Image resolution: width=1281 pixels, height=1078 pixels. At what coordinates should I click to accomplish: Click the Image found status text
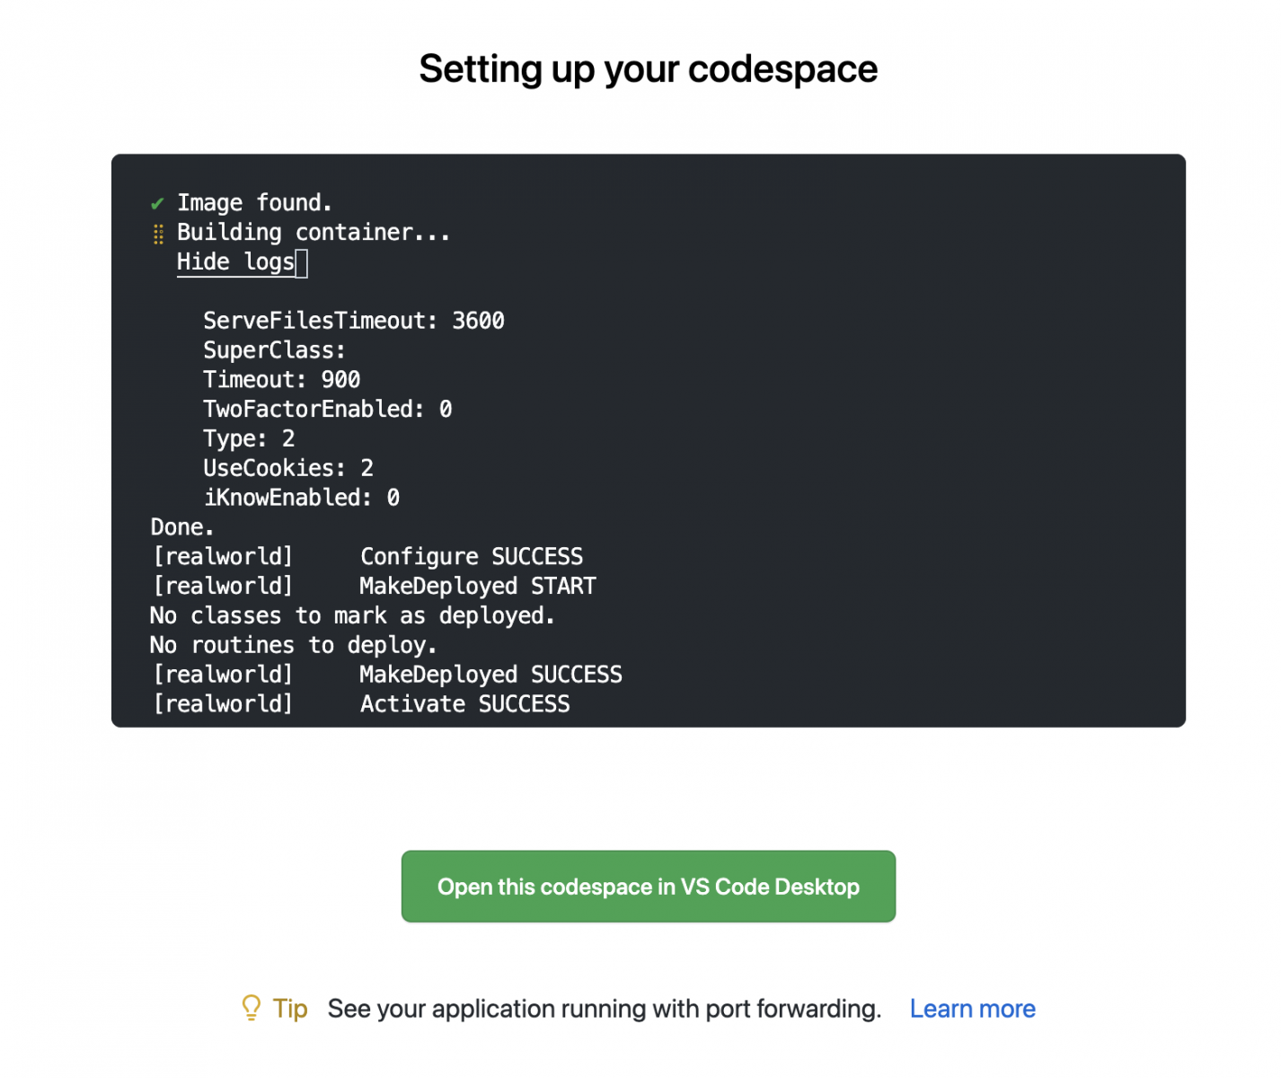[x=254, y=203]
